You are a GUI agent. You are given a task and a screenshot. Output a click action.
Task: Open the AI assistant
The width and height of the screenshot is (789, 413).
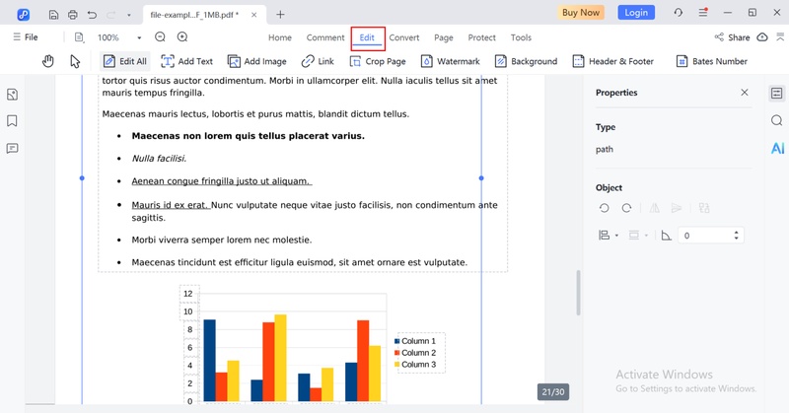(777, 148)
